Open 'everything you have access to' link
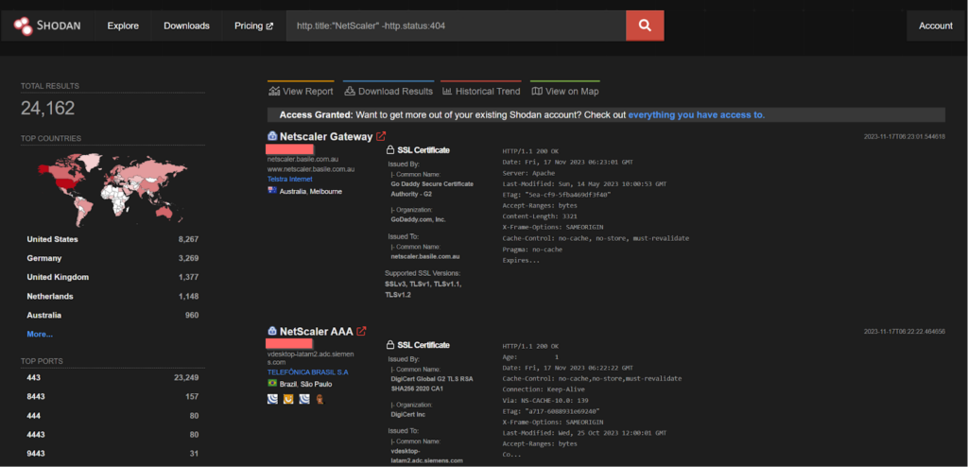The width and height of the screenshot is (968, 467). [697, 115]
